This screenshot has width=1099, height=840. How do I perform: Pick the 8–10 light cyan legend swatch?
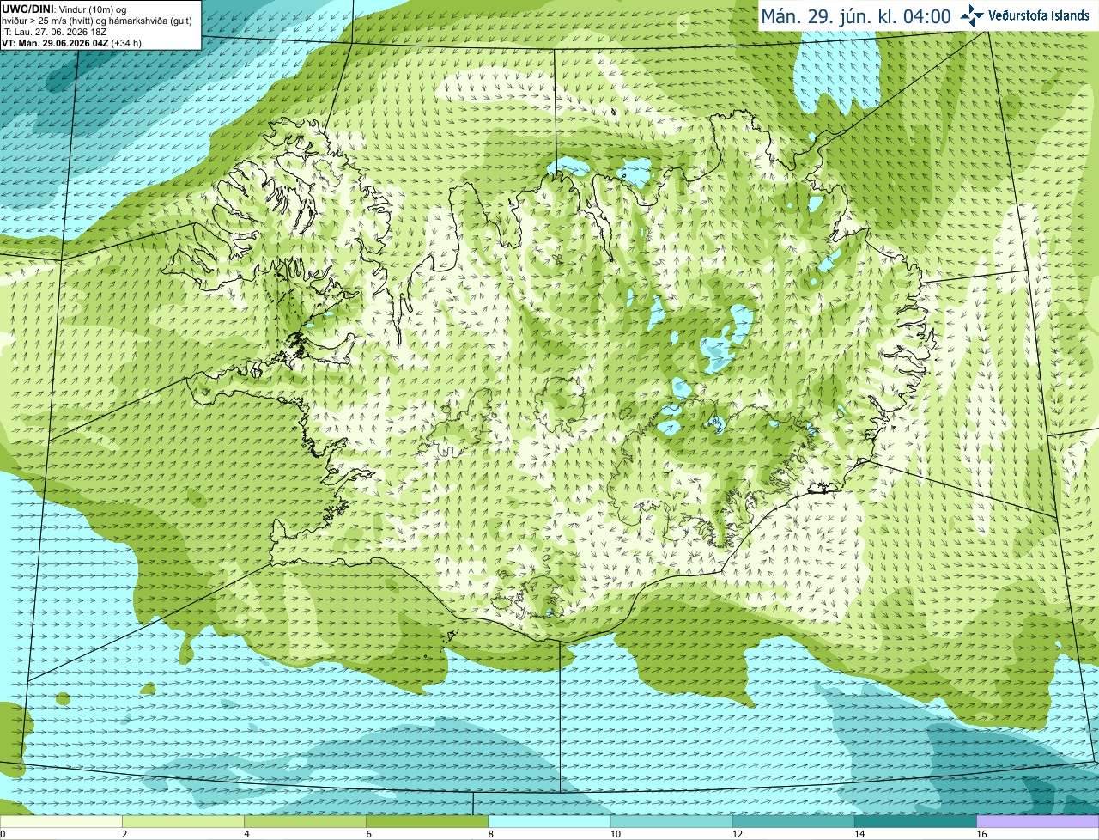(549, 822)
